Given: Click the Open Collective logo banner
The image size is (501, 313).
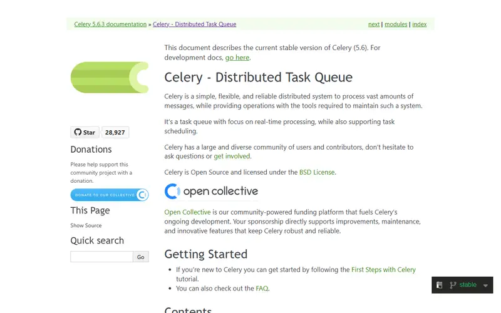Looking at the screenshot, I should click(211, 192).
